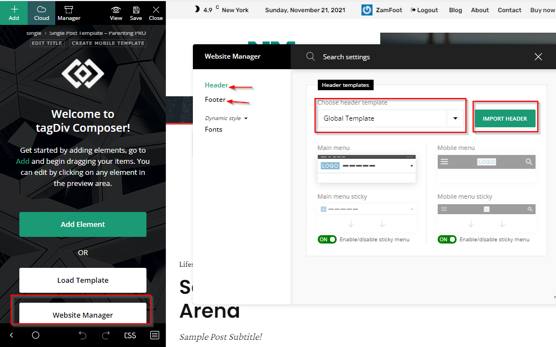556x347 pixels.
Task: Click Create Mobile Template button
Action: 108,43
